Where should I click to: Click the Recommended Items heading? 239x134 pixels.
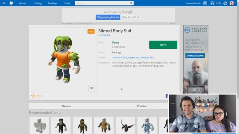tap(45, 112)
